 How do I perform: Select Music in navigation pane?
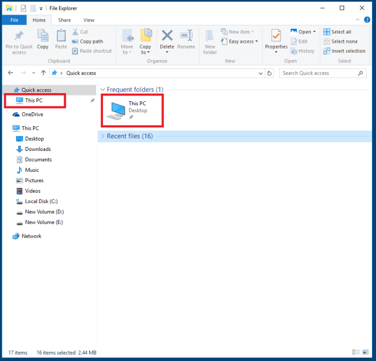point(27,170)
